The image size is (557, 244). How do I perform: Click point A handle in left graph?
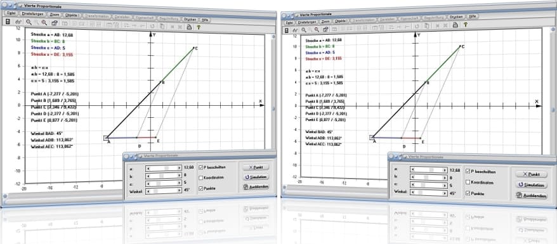106,138
